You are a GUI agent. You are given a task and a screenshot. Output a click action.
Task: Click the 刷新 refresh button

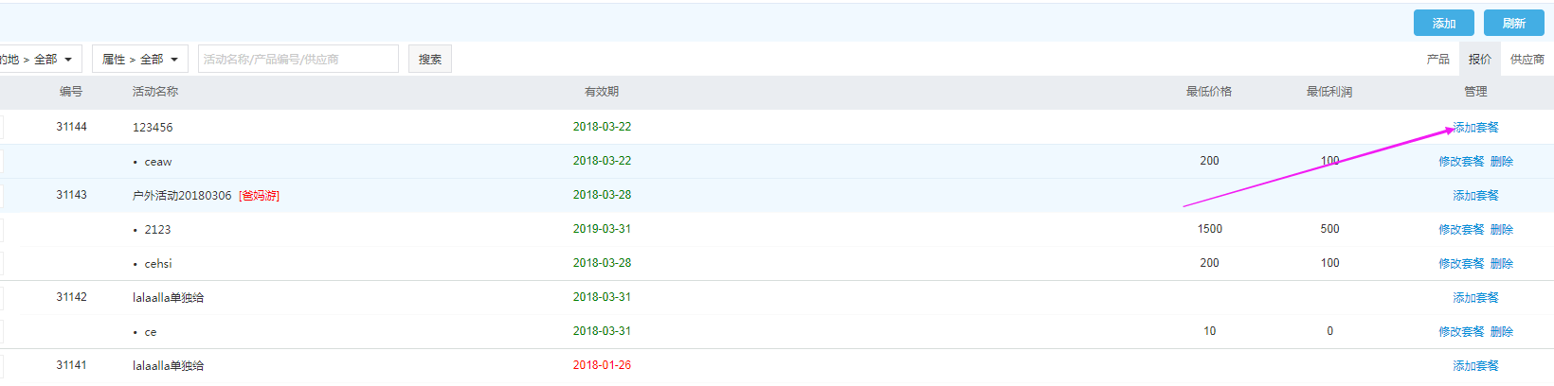click(1513, 23)
